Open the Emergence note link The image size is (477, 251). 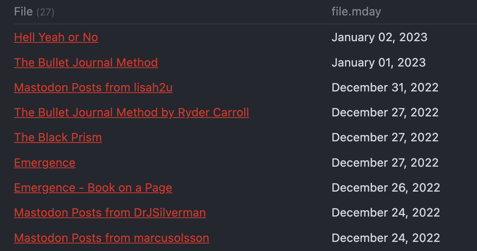click(45, 163)
